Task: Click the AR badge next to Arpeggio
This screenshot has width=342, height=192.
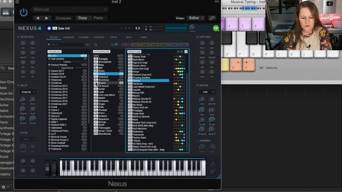Action: click(x=96, y=59)
